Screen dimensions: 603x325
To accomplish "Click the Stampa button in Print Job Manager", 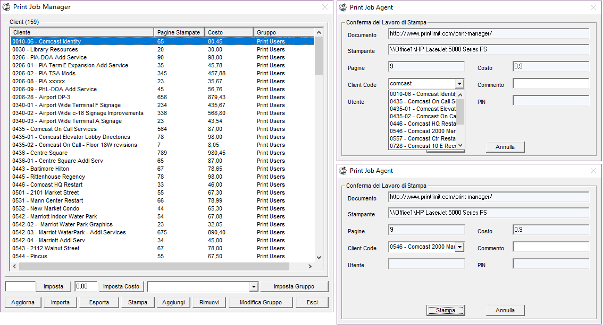I will [x=138, y=302].
